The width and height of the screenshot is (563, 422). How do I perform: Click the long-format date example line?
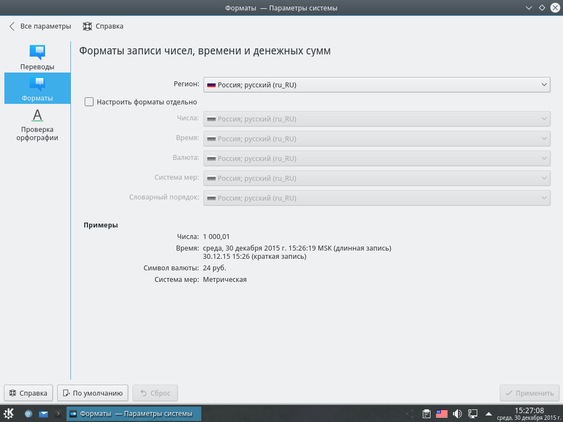click(x=297, y=248)
